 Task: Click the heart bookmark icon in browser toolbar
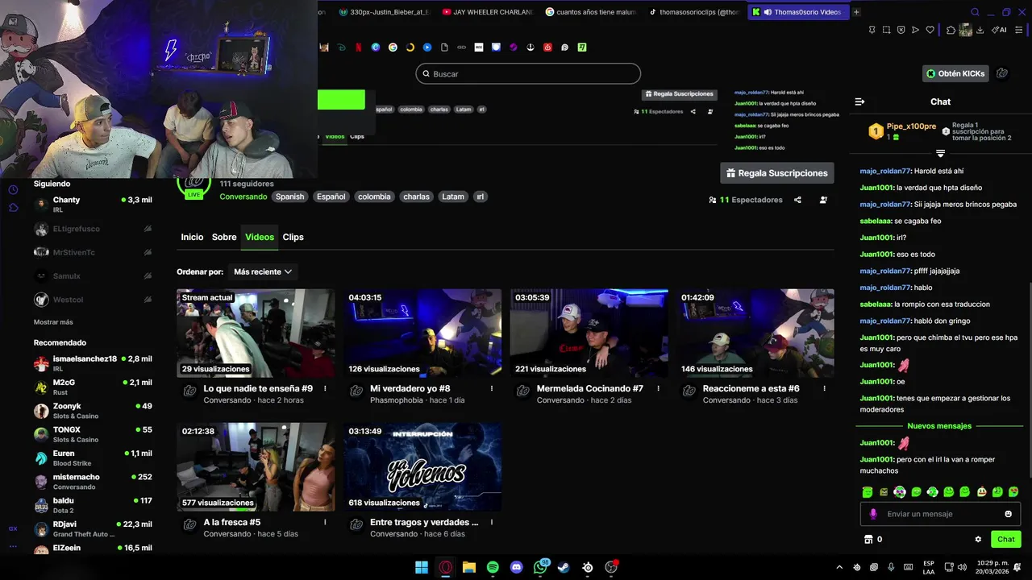pyautogui.click(x=930, y=30)
